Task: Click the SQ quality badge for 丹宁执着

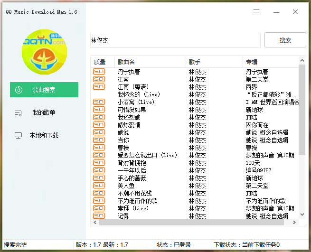Action: 99,72
